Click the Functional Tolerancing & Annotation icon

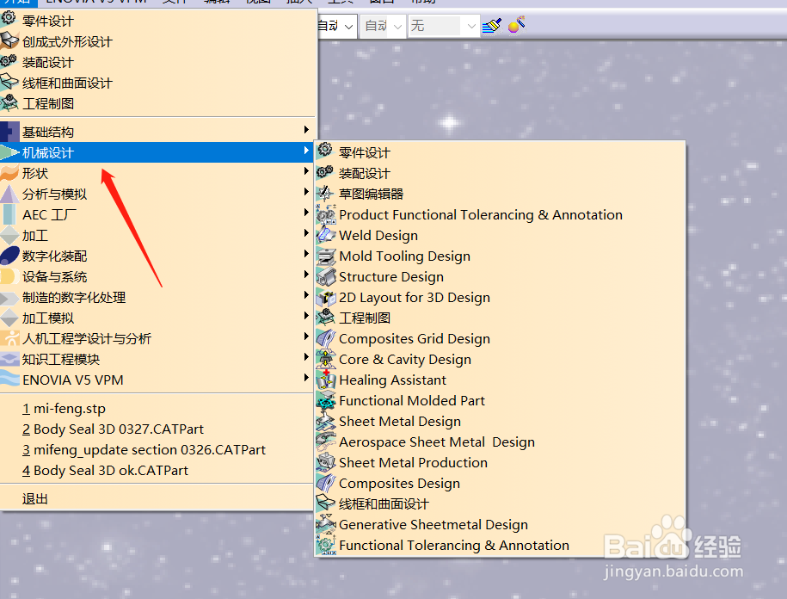point(325,545)
